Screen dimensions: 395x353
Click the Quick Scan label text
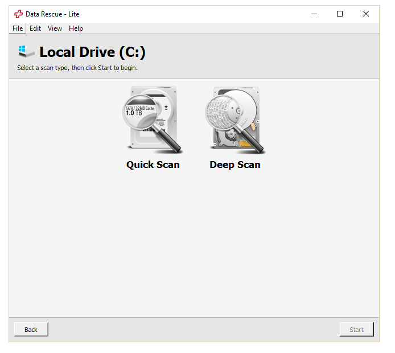pyautogui.click(x=153, y=165)
